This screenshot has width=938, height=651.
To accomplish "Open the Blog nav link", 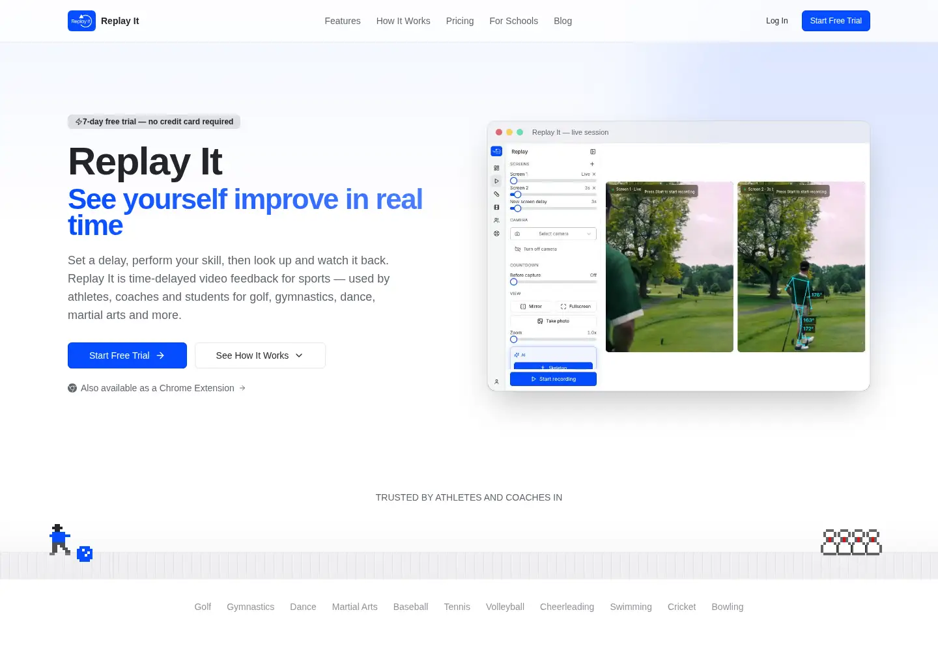I will coord(563,21).
